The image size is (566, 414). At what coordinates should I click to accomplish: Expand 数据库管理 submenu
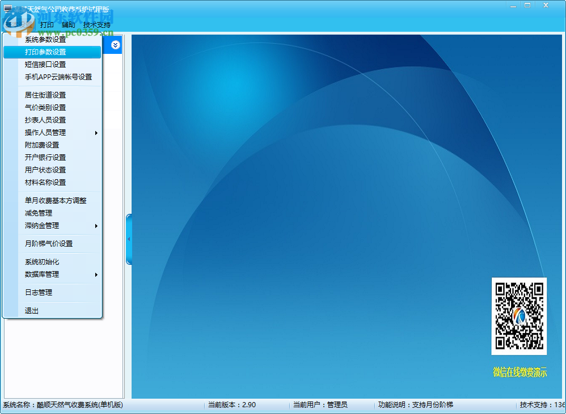point(52,274)
